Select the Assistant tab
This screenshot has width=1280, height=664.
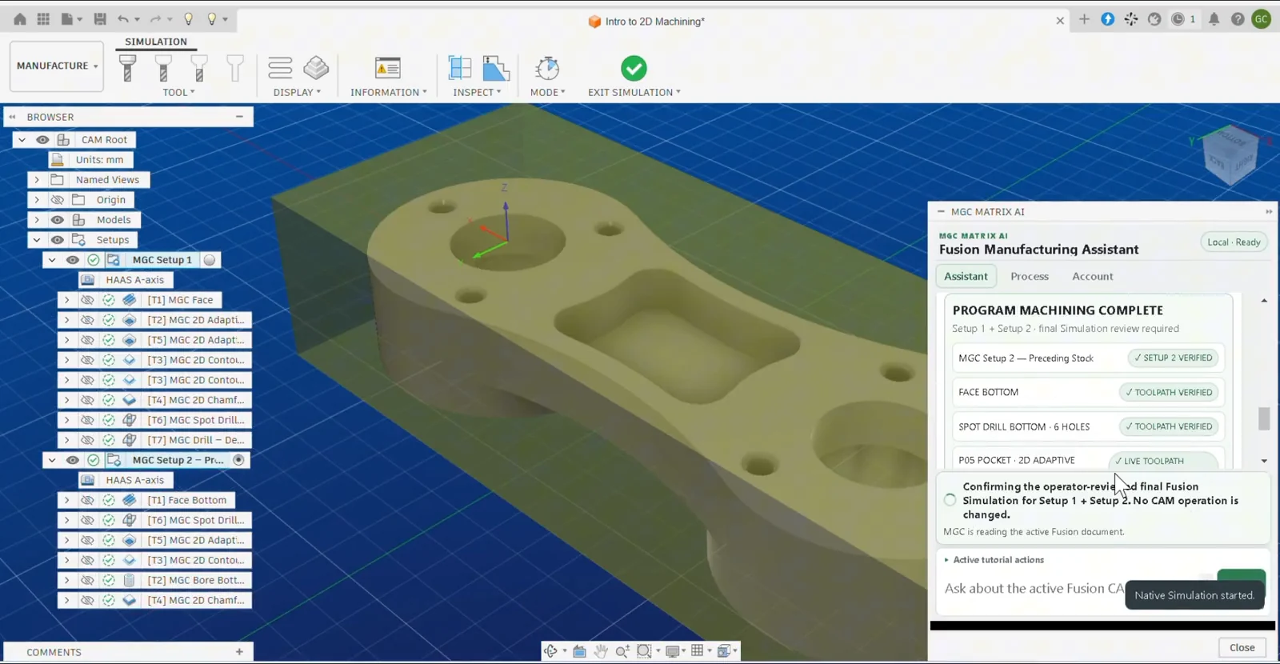tap(966, 276)
